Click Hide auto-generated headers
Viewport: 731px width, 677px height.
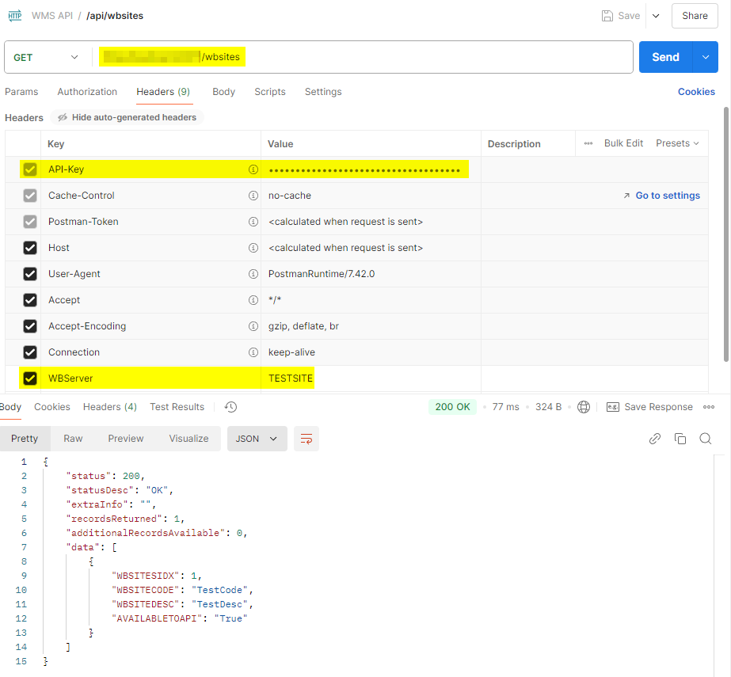(128, 117)
